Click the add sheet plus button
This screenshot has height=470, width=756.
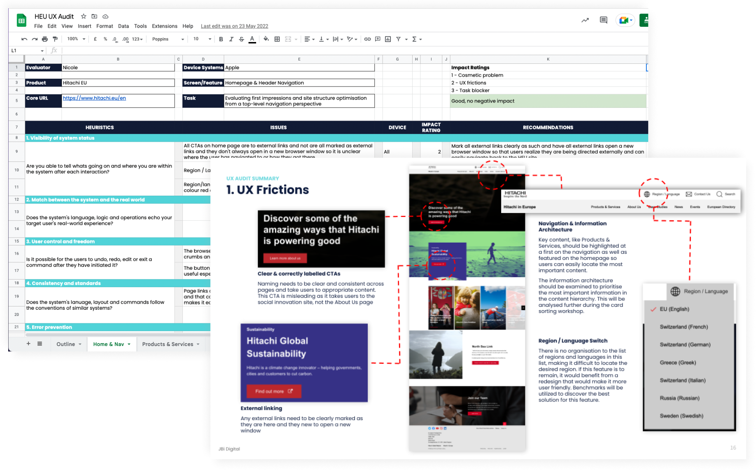(28, 344)
